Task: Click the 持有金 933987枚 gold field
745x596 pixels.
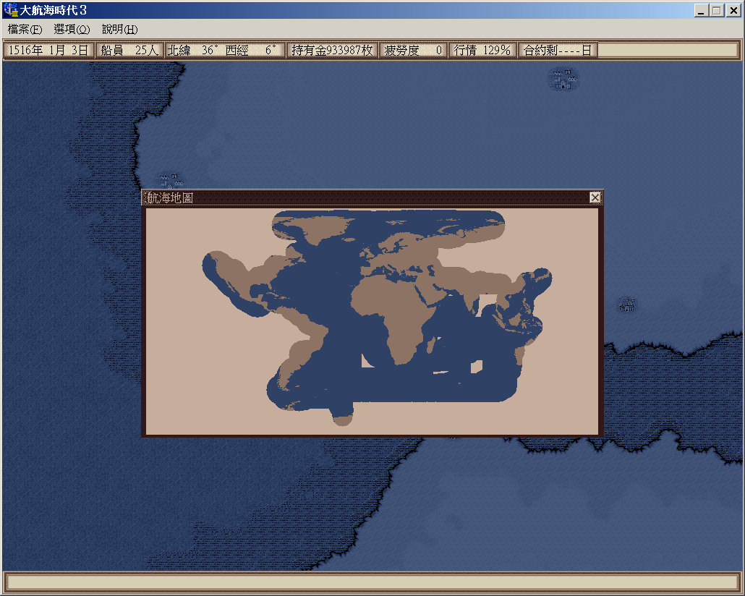Action: [x=332, y=50]
